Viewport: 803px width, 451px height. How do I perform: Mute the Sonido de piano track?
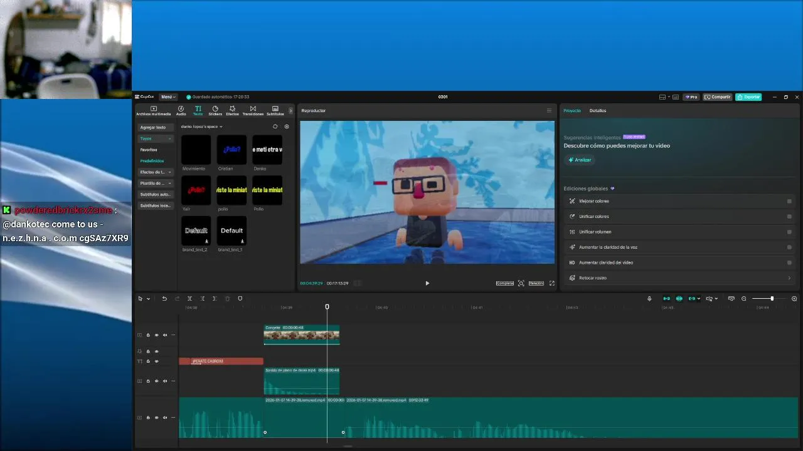click(x=165, y=381)
